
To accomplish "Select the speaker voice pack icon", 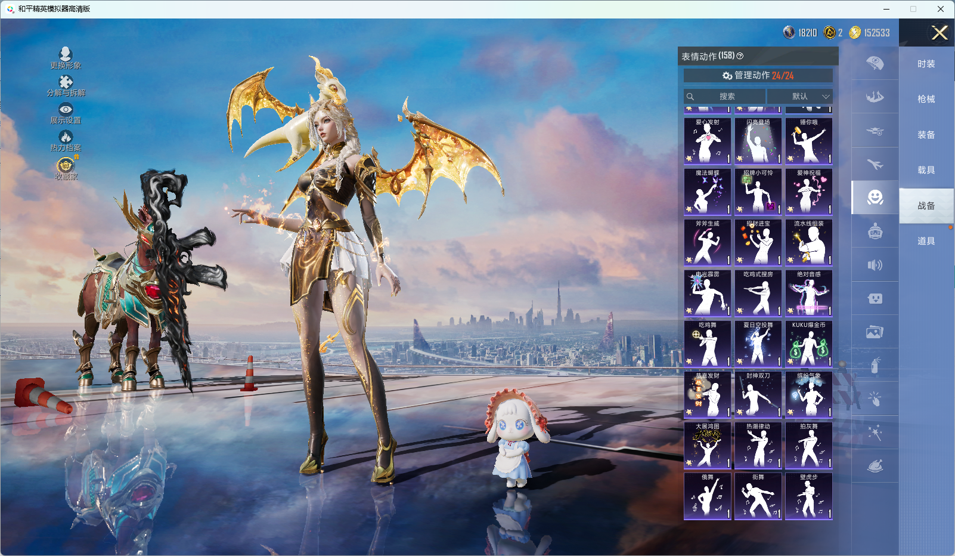I will click(875, 265).
